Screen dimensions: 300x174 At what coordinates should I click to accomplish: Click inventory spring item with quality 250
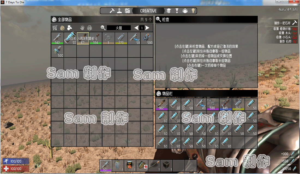[x=238, y=104]
